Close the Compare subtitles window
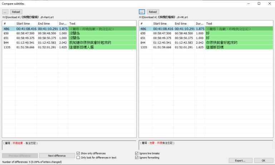The width and height of the screenshot is (275, 165). (270, 4)
